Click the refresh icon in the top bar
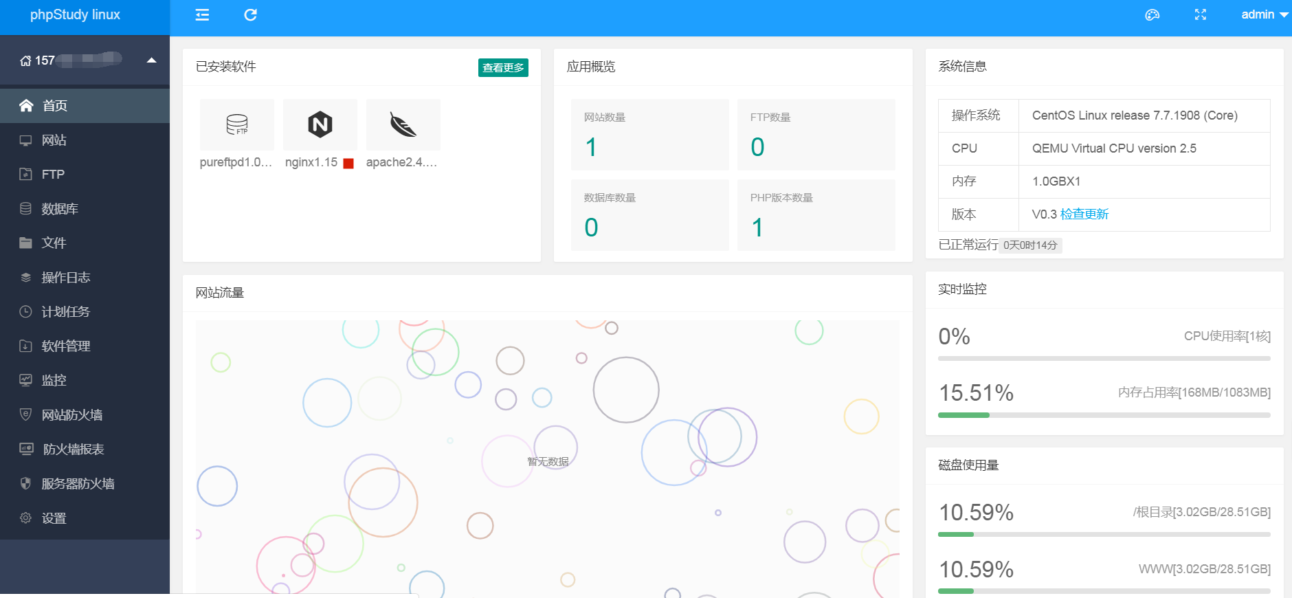1292x598 pixels. [x=250, y=15]
